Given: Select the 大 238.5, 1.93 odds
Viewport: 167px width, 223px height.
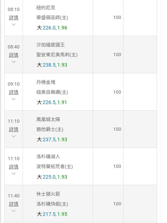Looking at the screenshot, I should click(x=52, y=65).
